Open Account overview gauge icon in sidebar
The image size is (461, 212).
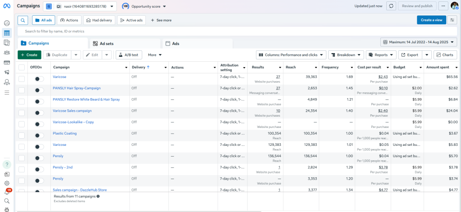coord(7,23)
